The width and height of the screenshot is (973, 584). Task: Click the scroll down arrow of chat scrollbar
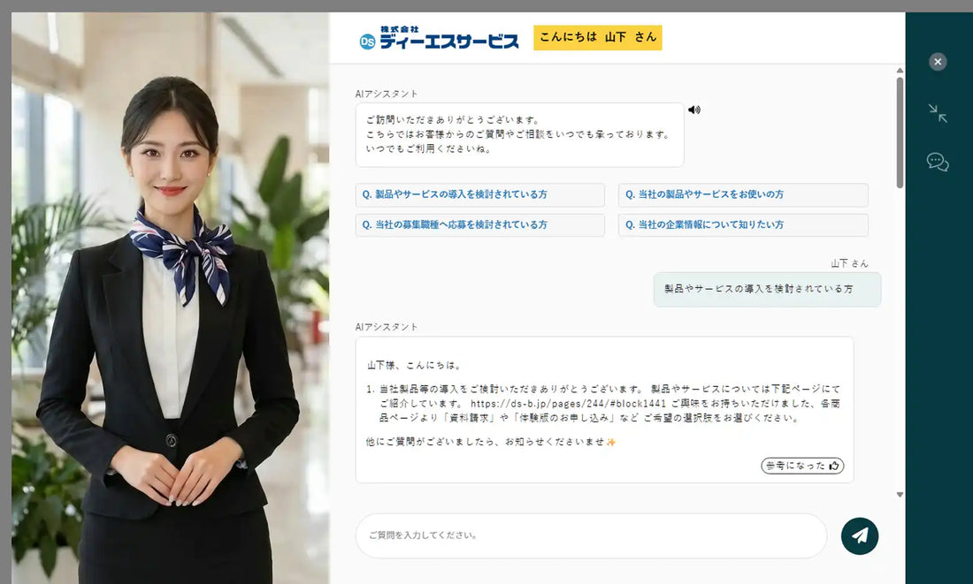pyautogui.click(x=900, y=495)
